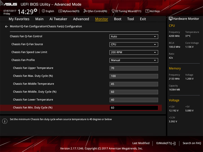Image resolution: width=203 pixels, height=152 pixels.
Task: Click Hot Keys label
Action: point(155,11)
